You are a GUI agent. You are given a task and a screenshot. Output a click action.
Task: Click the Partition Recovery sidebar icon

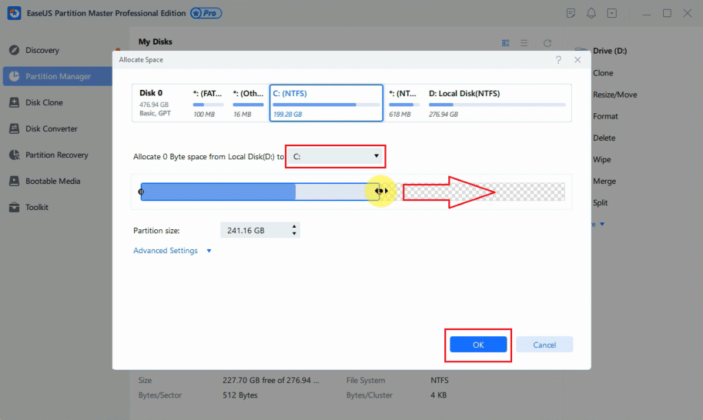pyautogui.click(x=14, y=154)
